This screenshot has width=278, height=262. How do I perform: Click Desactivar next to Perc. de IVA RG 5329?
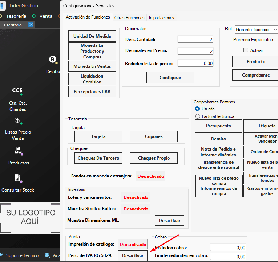[x=133, y=255]
